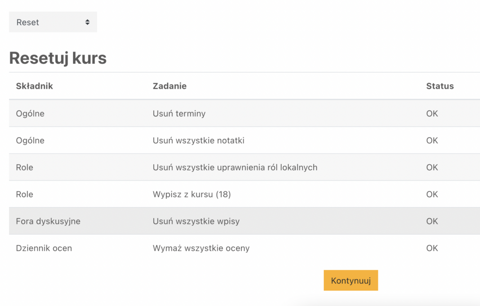Image resolution: width=480 pixels, height=306 pixels.
Task: Open the Reset dropdown selector
Action: (53, 22)
